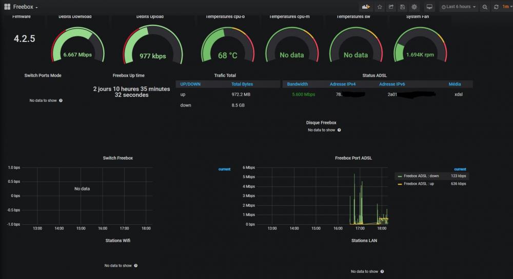Viewport: 513px width, 279px height.
Task: Cycle view mode with monitor icon
Action: (x=429, y=7)
